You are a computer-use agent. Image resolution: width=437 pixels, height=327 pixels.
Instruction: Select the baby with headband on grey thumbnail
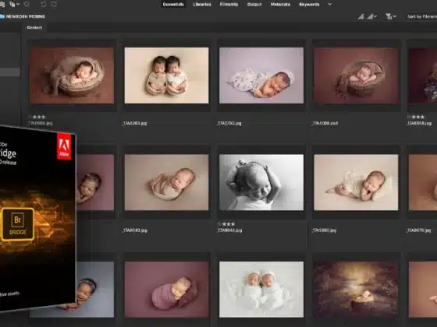tap(94, 290)
